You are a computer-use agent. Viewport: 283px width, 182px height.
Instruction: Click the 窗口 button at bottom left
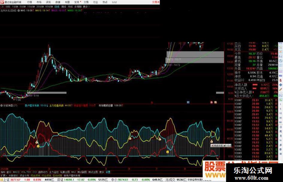pyautogui.click(x=9, y=172)
